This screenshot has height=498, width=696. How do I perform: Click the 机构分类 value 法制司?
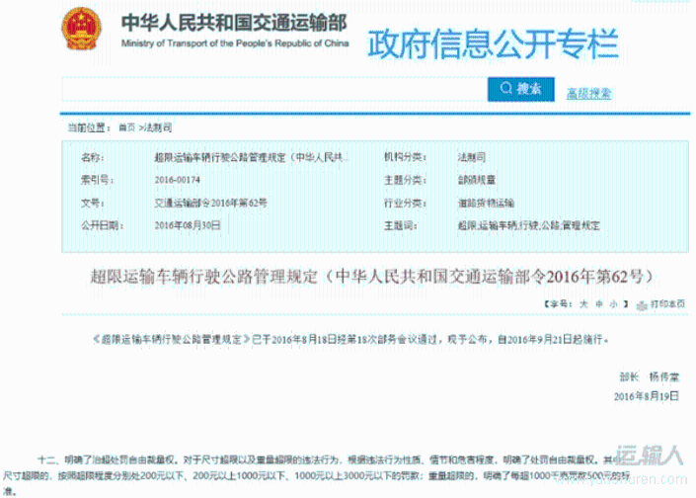coord(471,157)
